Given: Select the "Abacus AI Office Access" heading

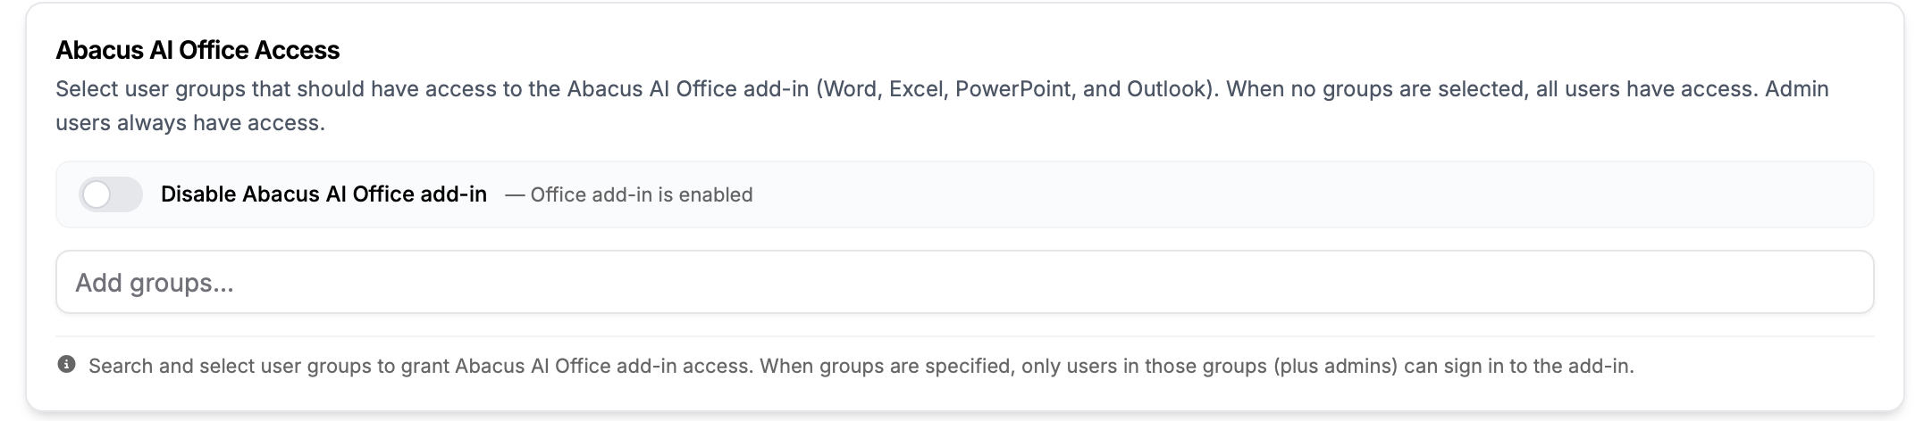Looking at the screenshot, I should [x=197, y=50].
